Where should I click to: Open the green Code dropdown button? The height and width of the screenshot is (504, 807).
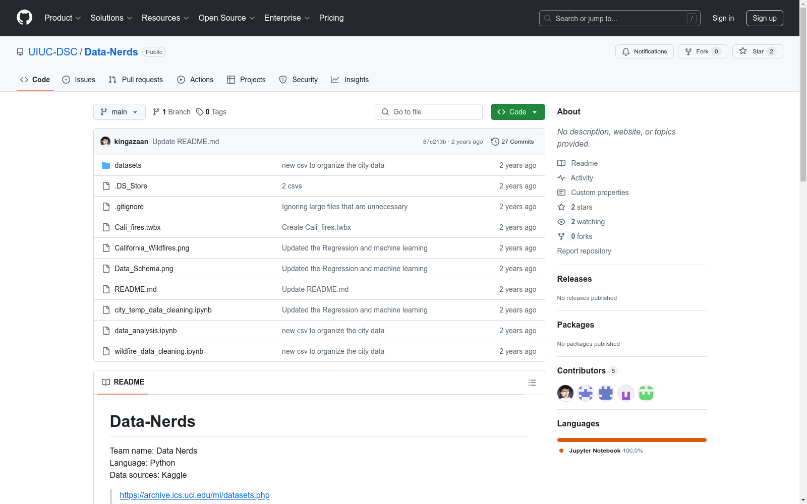click(x=517, y=112)
